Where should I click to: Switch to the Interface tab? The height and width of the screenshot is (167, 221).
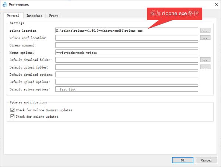(34, 15)
